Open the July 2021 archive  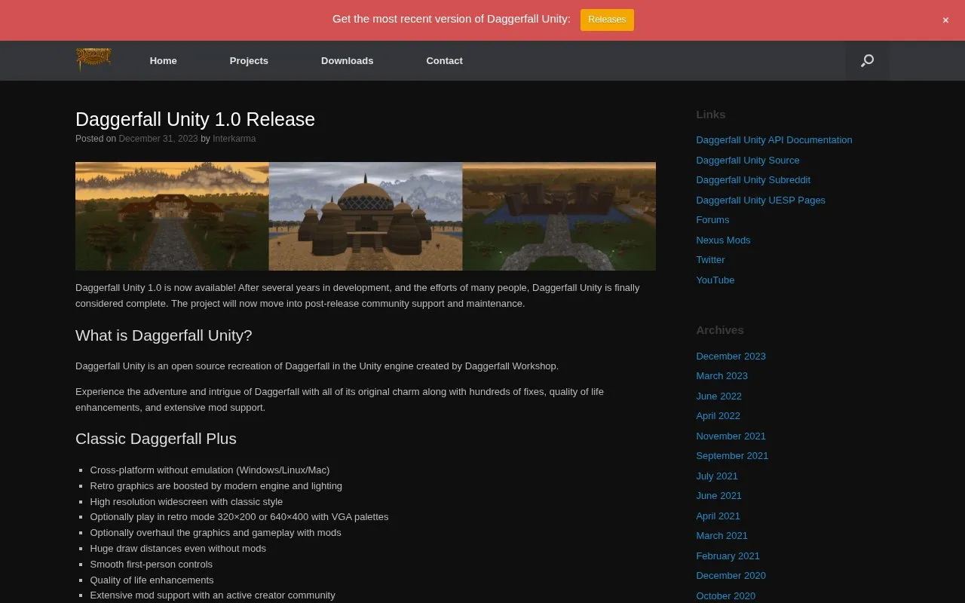coord(717,476)
